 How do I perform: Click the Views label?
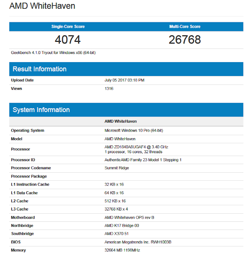[x=16, y=89]
